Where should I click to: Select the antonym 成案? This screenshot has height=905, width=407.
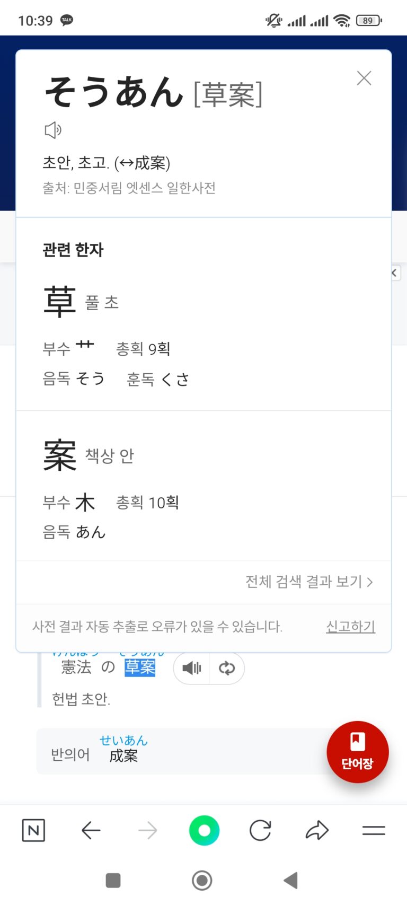coord(123,755)
